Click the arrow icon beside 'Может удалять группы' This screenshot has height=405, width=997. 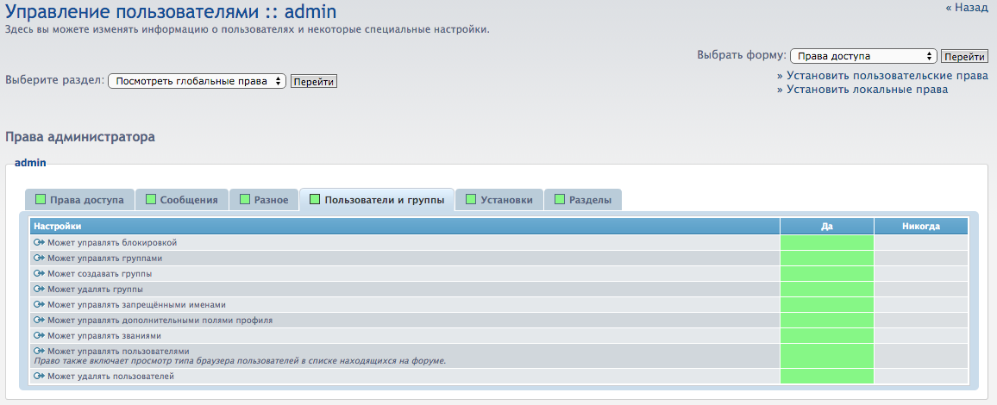[x=39, y=290]
